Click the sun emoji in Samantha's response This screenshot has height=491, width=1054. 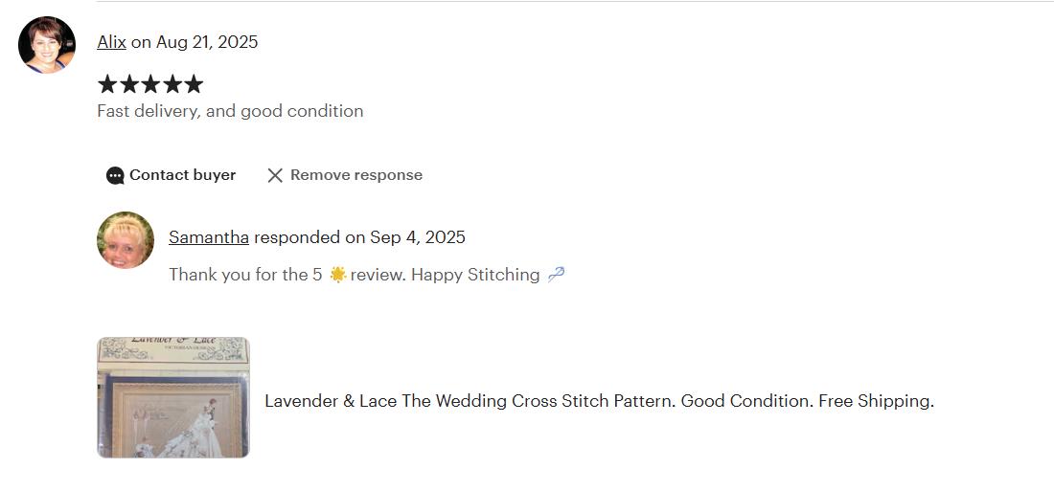point(338,275)
